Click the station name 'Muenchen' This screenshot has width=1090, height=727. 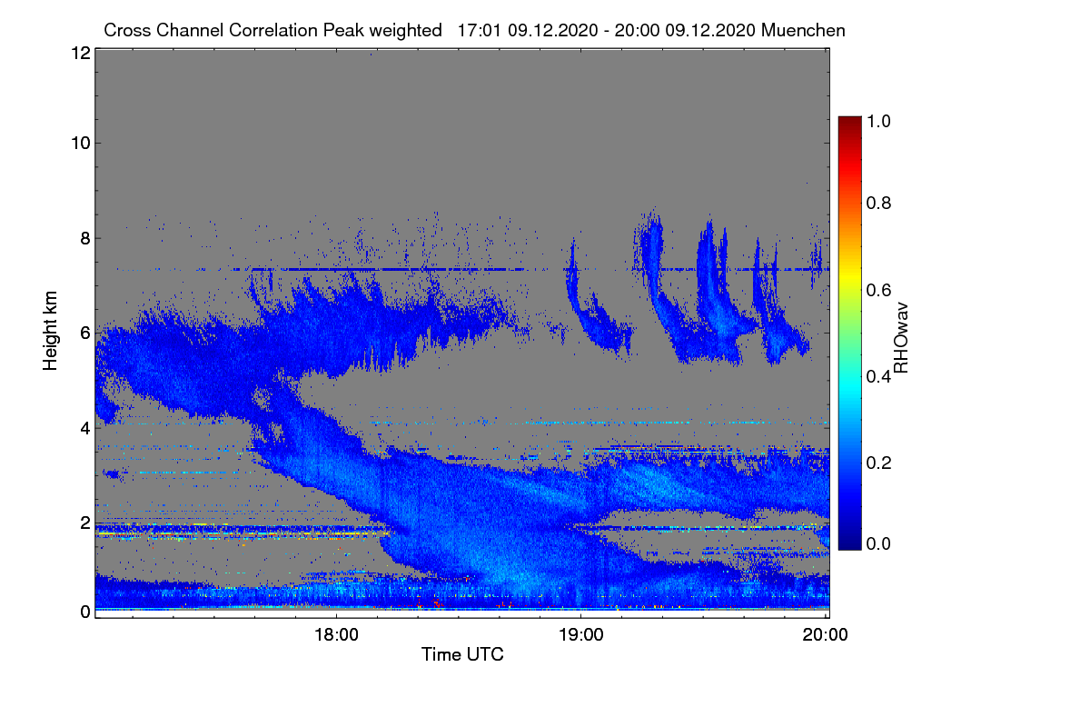pyautogui.click(x=804, y=30)
